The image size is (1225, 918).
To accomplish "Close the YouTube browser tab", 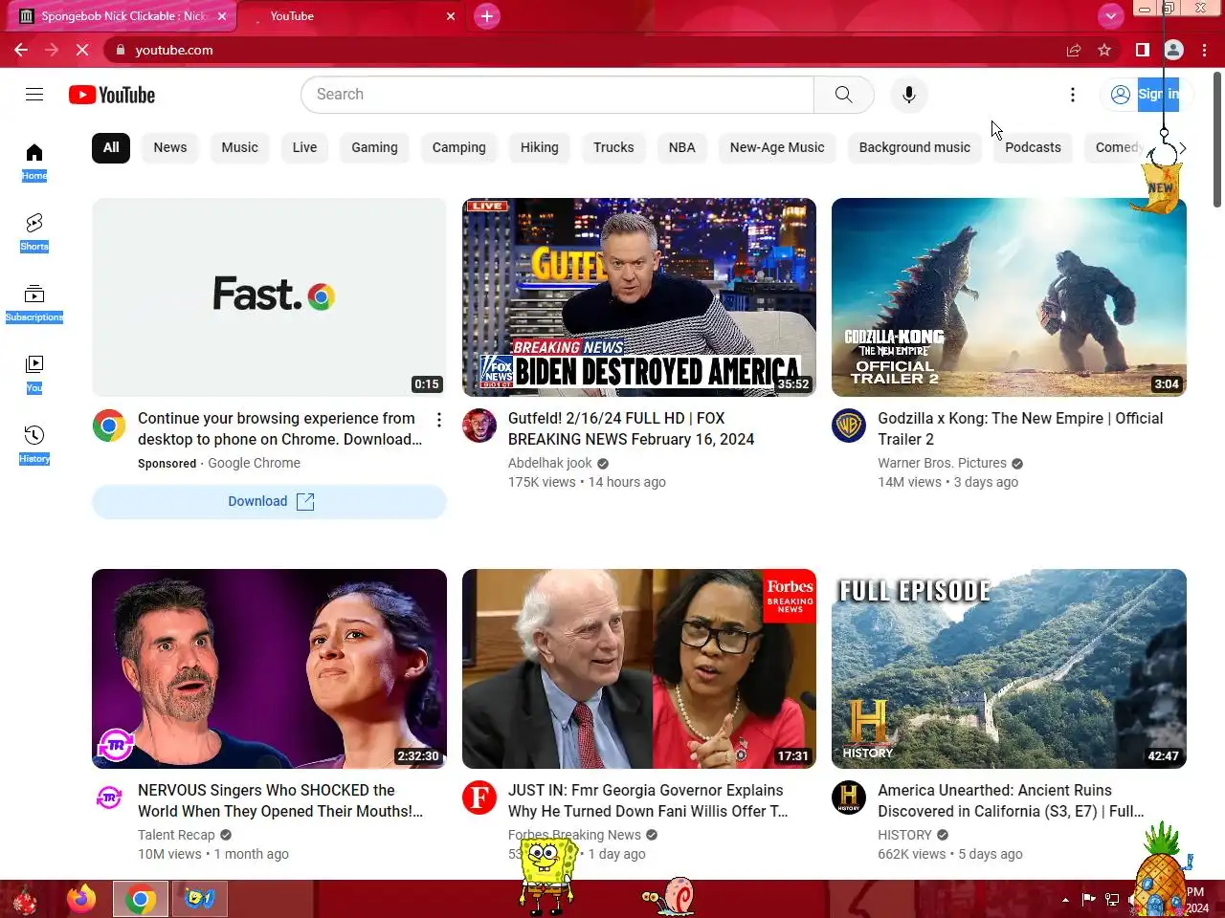I will [451, 16].
